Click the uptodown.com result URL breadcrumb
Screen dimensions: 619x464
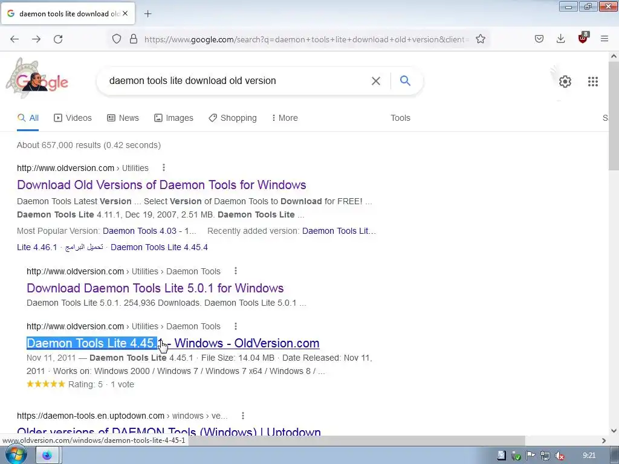click(x=122, y=416)
